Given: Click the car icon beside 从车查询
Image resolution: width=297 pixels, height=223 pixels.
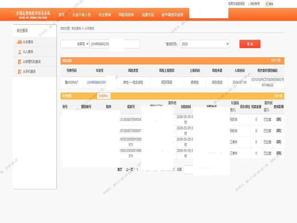Looking at the screenshot, I should pos(20,42).
